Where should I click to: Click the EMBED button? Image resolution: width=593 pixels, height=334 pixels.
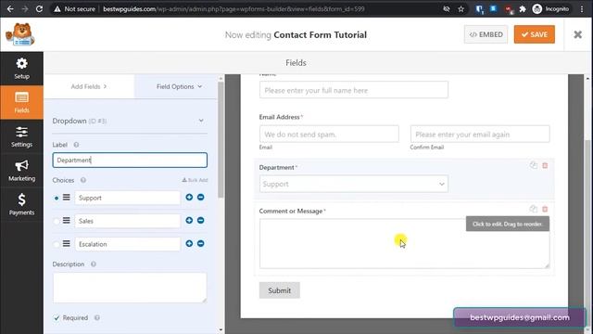pyautogui.click(x=486, y=34)
